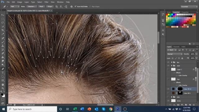Open path operations in options bar

57,7
